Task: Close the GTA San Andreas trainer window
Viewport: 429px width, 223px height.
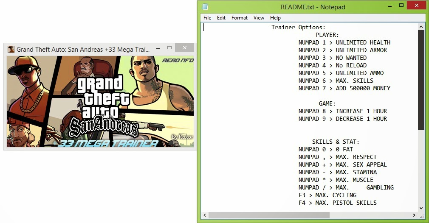Action: 185,48
